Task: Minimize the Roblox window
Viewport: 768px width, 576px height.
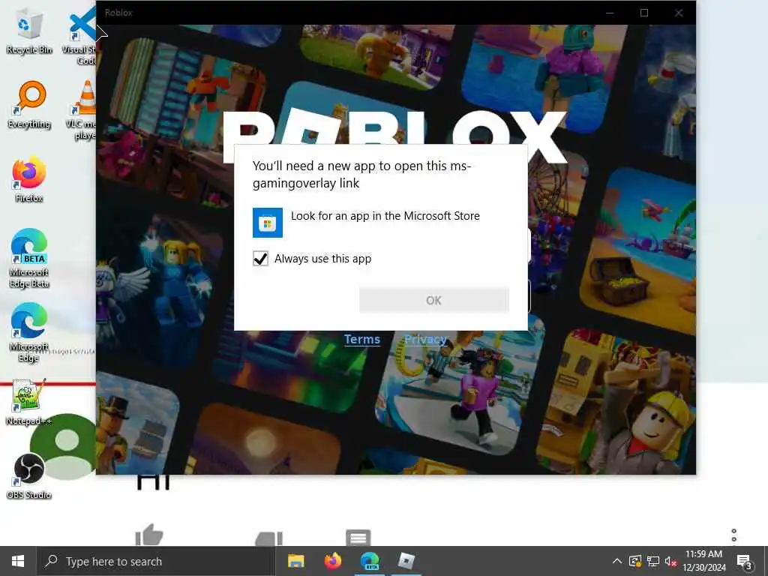Action: tap(610, 13)
